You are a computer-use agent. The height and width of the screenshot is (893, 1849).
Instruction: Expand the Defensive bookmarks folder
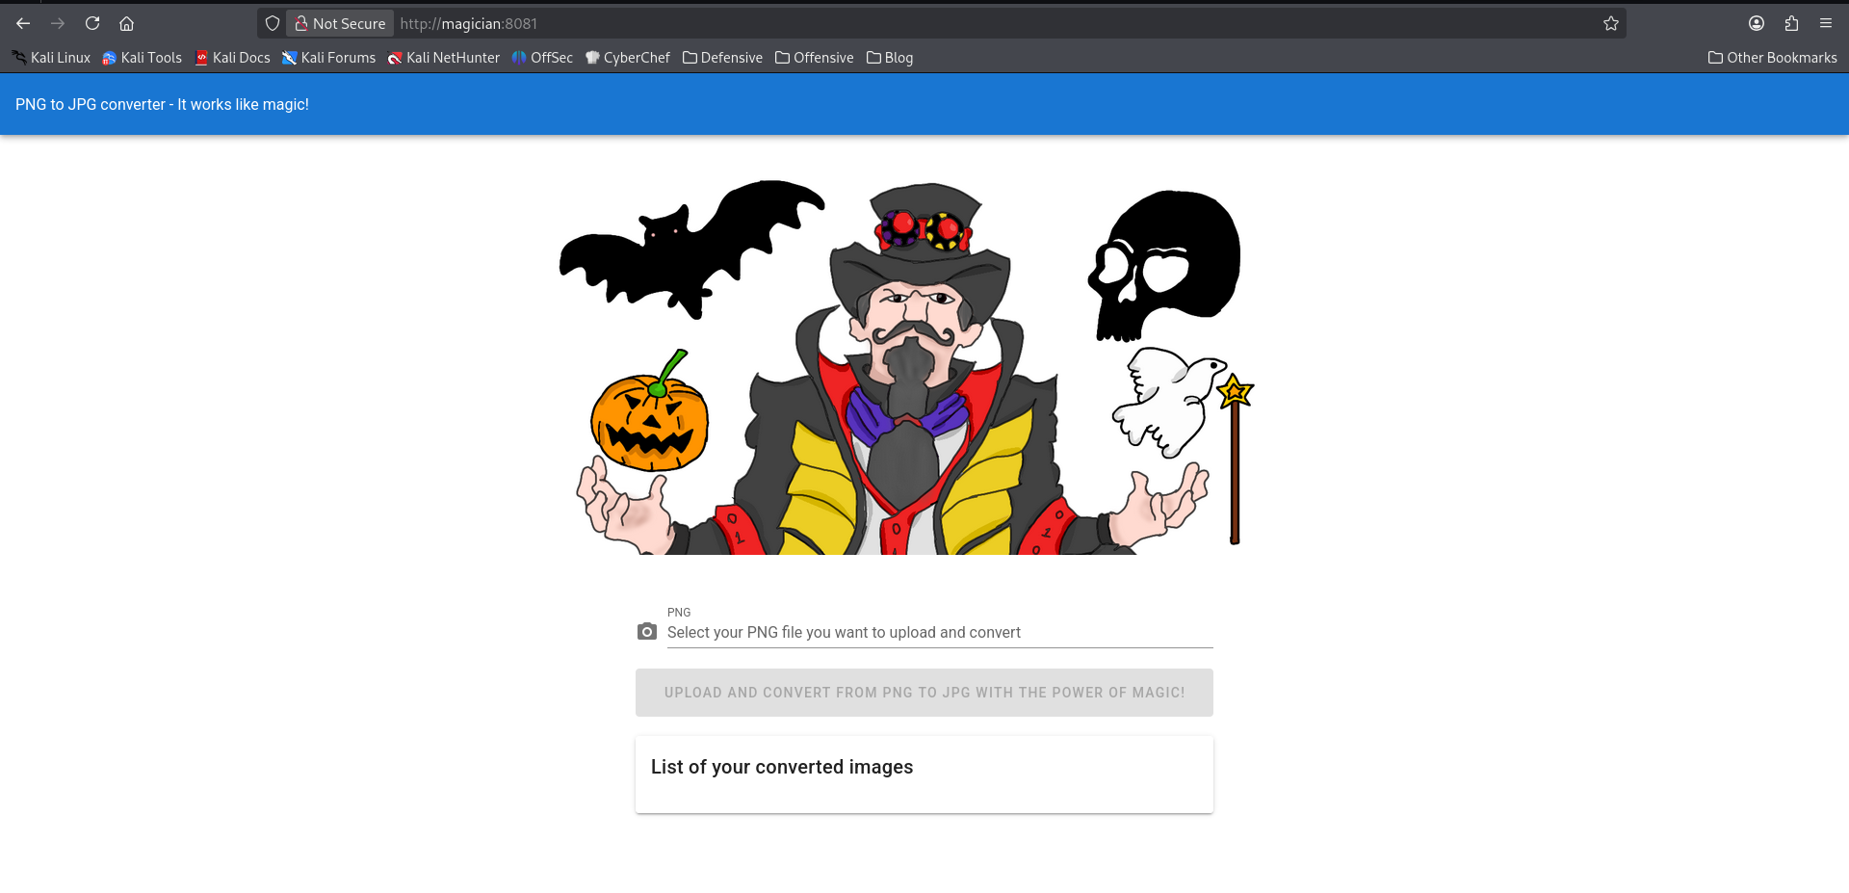(x=722, y=58)
